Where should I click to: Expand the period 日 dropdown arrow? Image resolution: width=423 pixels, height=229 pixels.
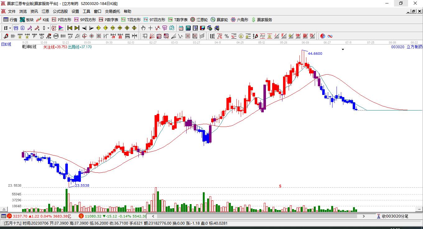click(x=10, y=28)
